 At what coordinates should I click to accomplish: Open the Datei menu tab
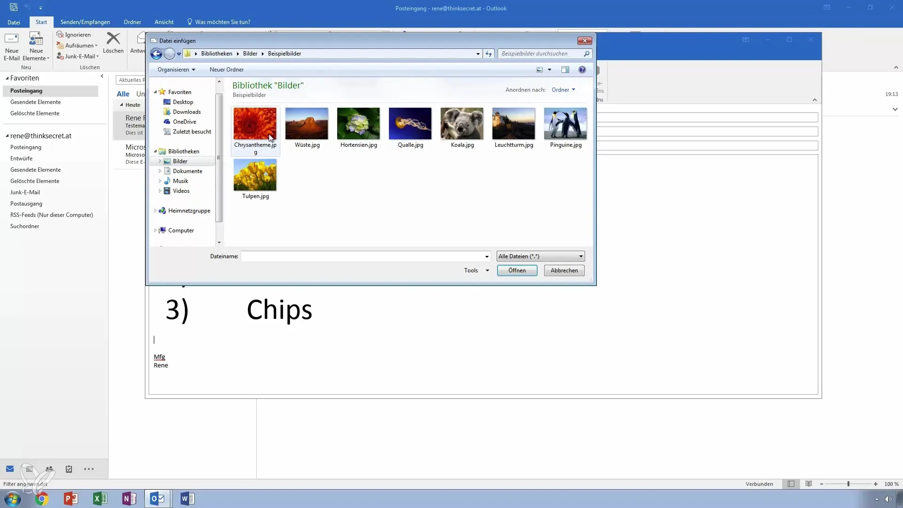coord(14,22)
